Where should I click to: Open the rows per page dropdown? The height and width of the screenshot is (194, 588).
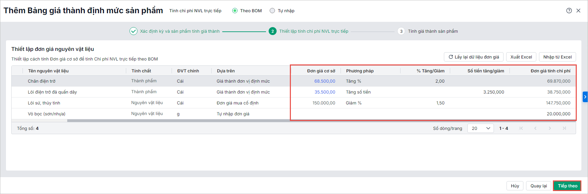point(480,128)
